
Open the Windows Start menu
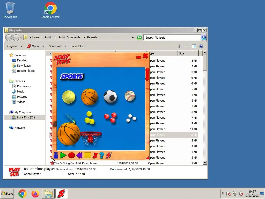coord(7,193)
